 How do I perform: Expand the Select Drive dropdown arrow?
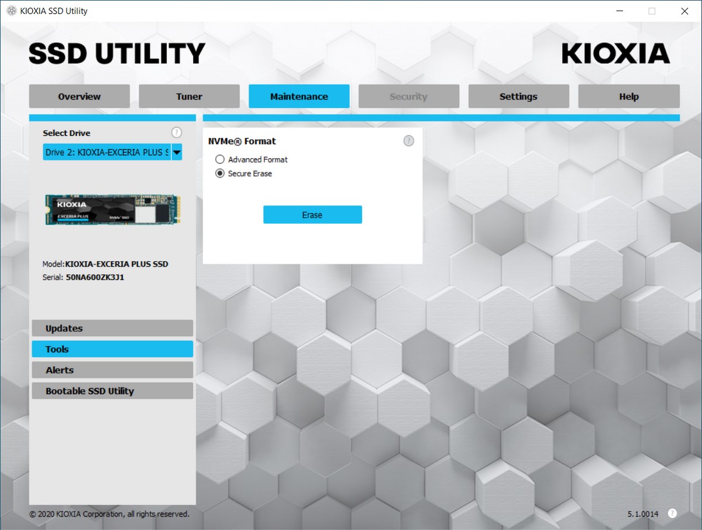tap(177, 152)
